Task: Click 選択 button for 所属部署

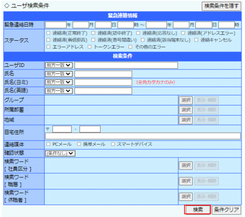Action: pos(186,110)
